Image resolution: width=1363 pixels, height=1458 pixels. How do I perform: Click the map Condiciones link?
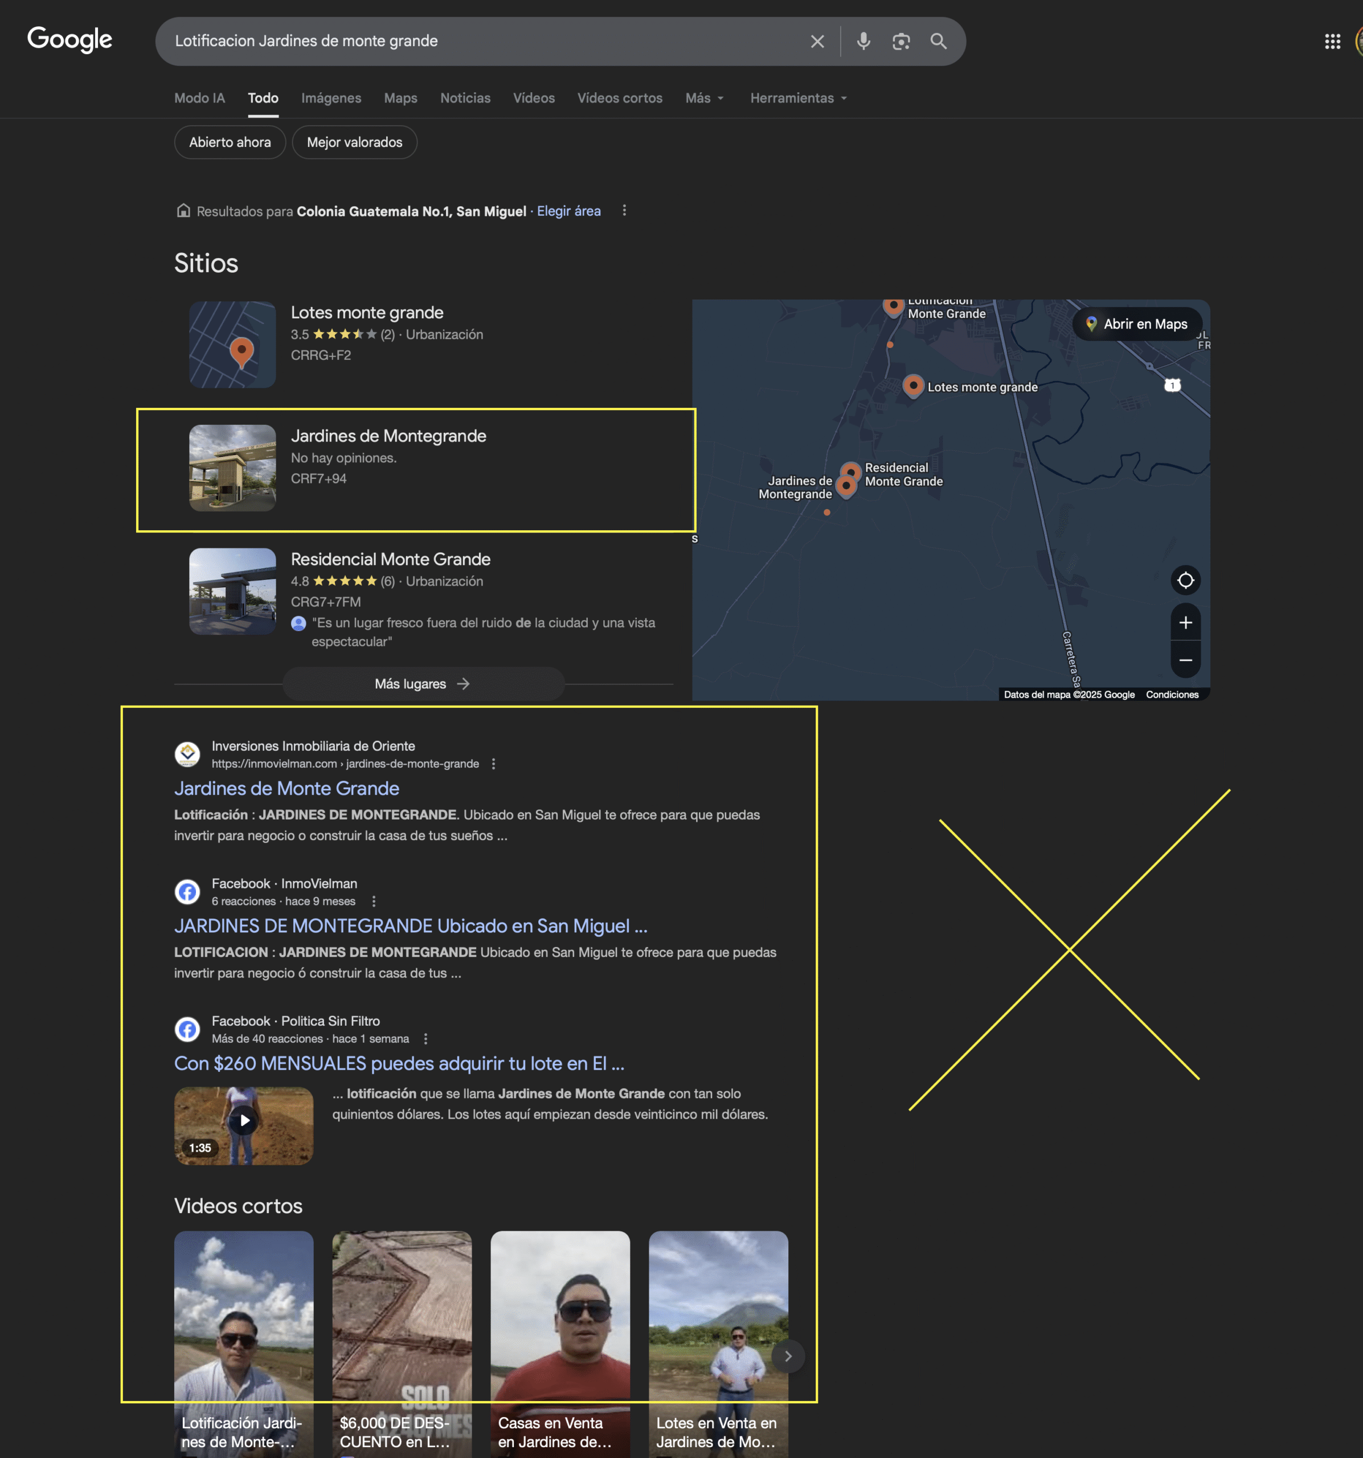1172,694
